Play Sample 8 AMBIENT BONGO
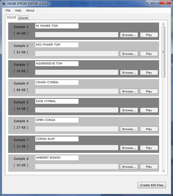Screen dimensions: 173x196 click(x=149, y=167)
